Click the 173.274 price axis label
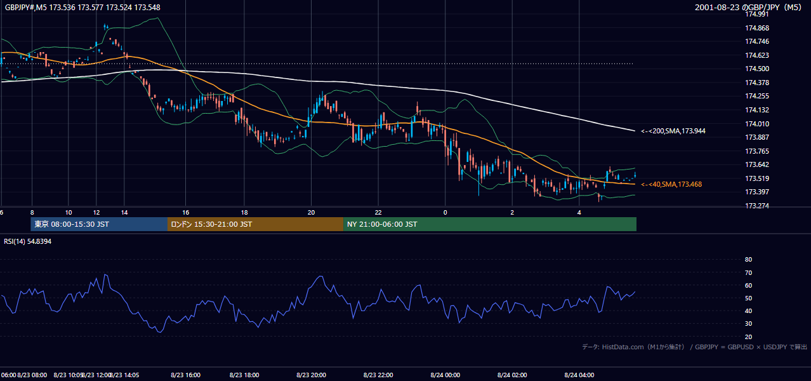This screenshot has height=381, width=811. (x=756, y=206)
